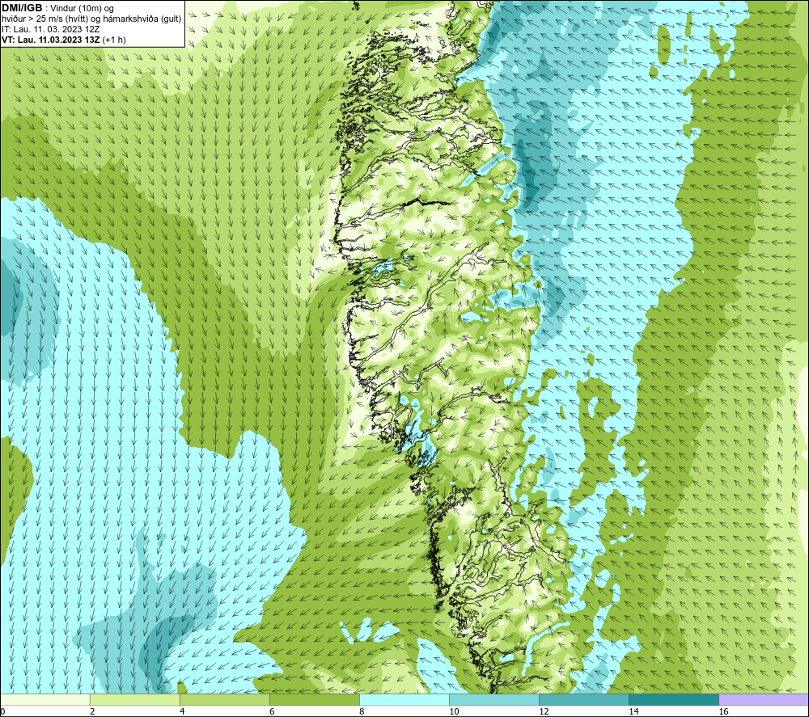The image size is (809, 717).
Task: Click the 10-12 m/s cyan legend swatch
Action: pos(494,699)
